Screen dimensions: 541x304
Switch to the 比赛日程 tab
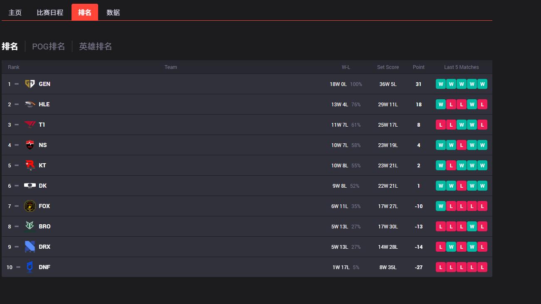50,12
